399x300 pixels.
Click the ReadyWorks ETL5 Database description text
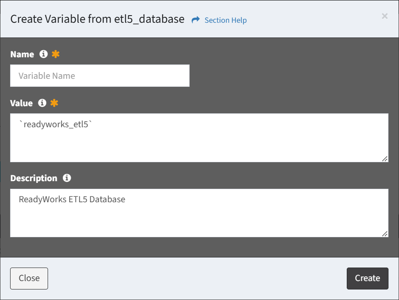click(x=72, y=199)
